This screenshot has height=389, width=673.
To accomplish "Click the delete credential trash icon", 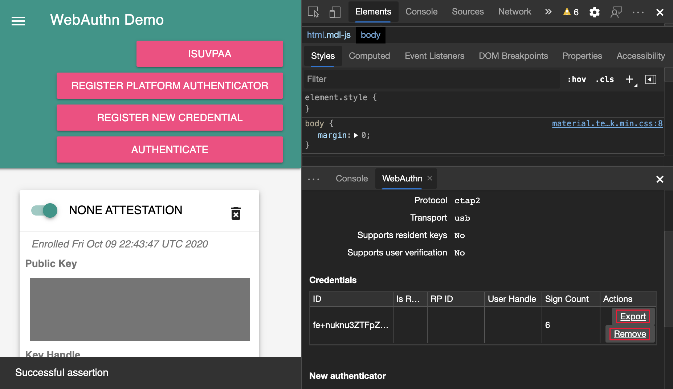I will (236, 214).
